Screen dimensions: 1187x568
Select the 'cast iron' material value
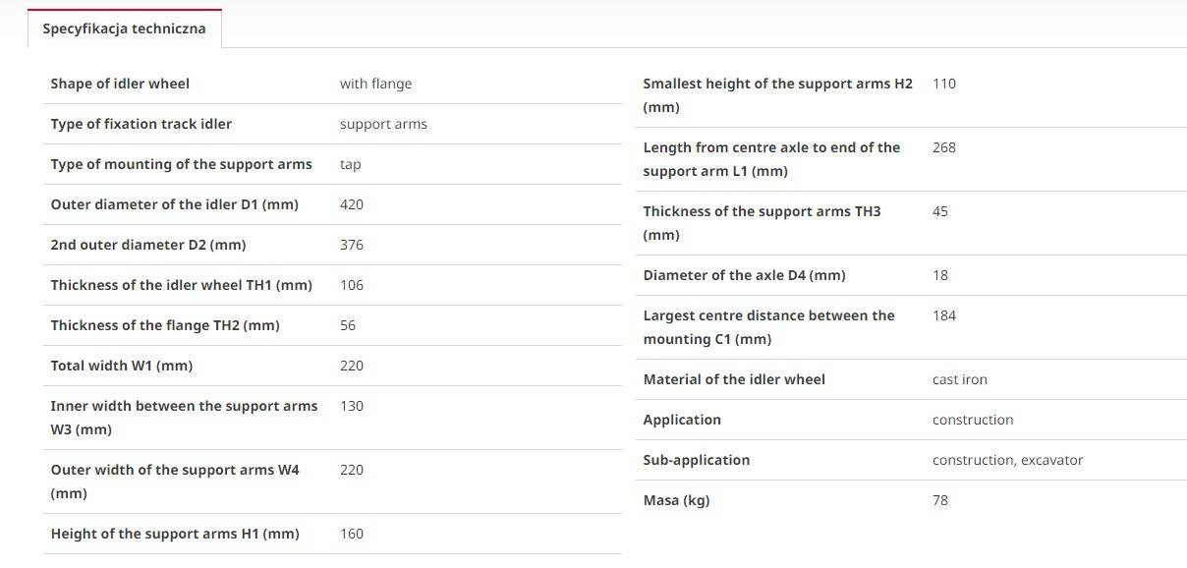click(x=959, y=379)
